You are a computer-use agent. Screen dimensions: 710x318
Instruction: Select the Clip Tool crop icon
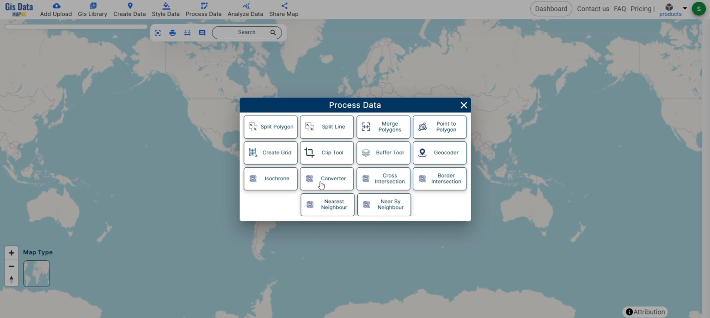tap(310, 153)
